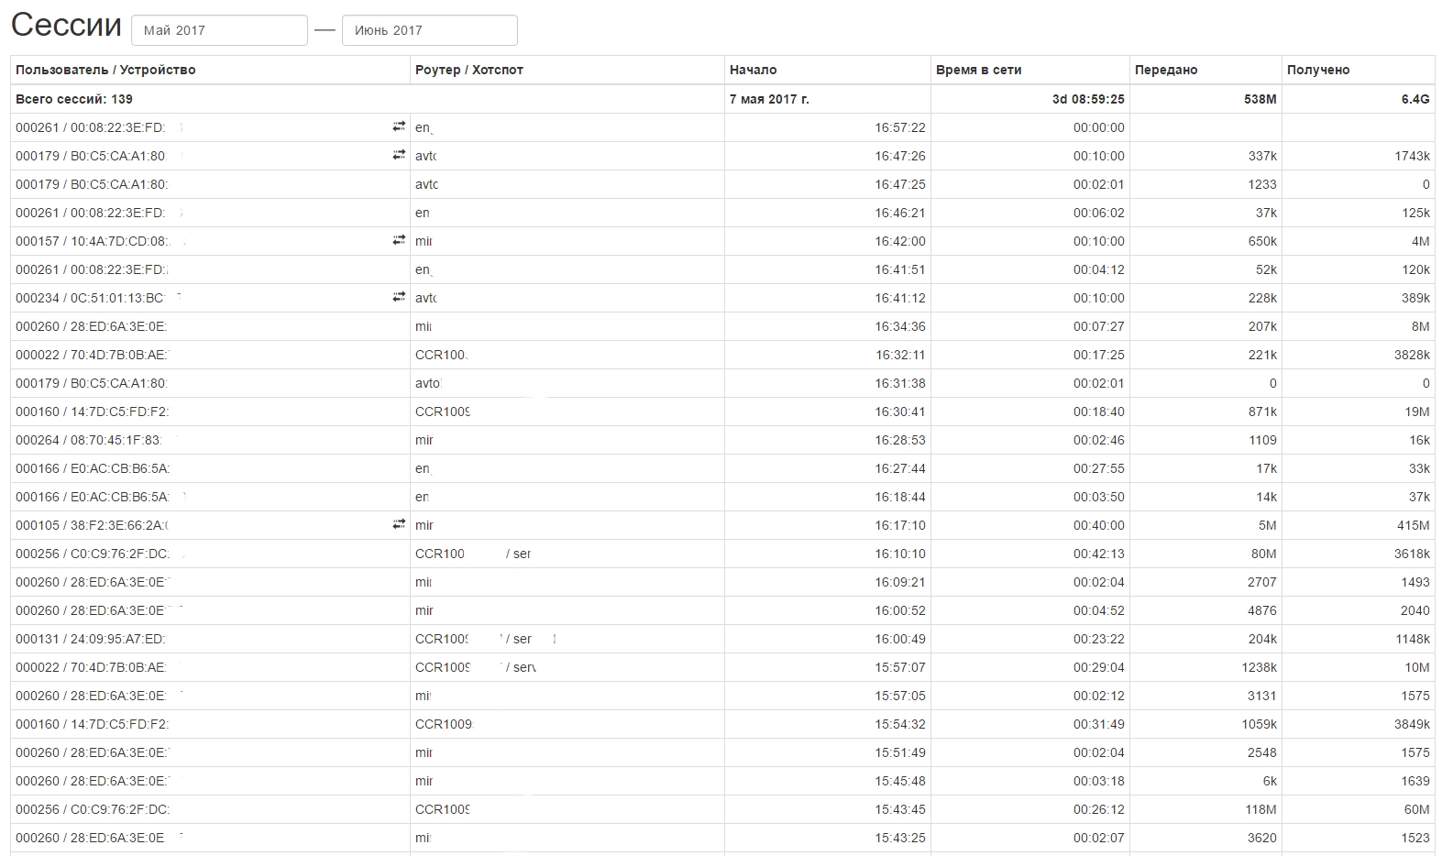Viewport: 1442px width, 856px height.
Task: Click the Начало column header
Action: [753, 70]
